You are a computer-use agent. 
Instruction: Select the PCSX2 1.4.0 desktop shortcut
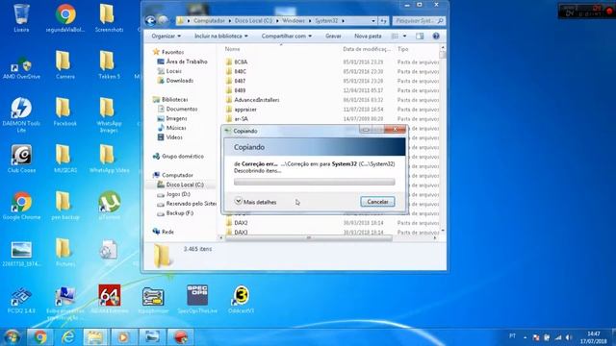click(x=21, y=299)
